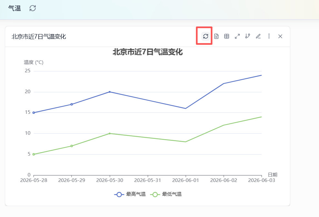The width and height of the screenshot is (319, 217).
Task: Click the 最低气温 data point at 2026-05-29
Action: click(72, 146)
